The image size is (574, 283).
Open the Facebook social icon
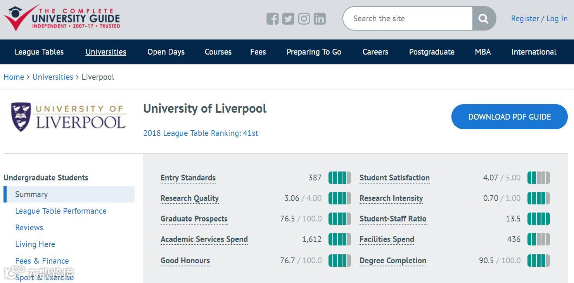(x=273, y=19)
